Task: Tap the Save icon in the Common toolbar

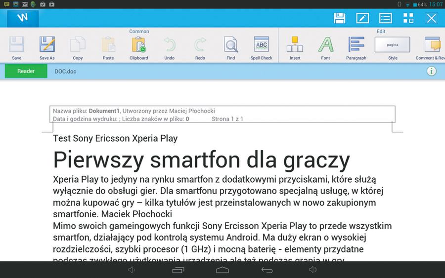Action: [x=16, y=48]
